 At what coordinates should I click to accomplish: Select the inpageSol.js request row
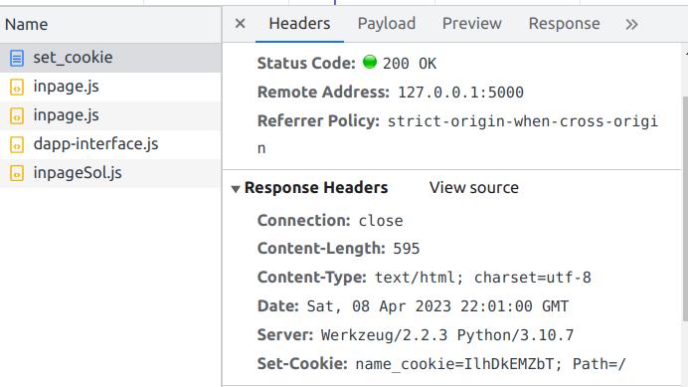(110, 173)
